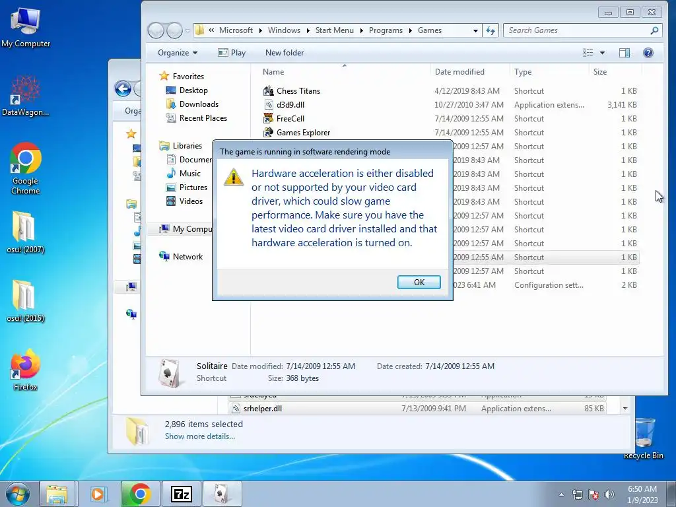Click the Back arrow in rear window
676x507 pixels.
(123, 89)
